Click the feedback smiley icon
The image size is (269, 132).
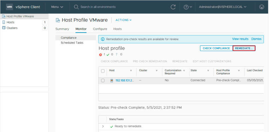point(262,7)
